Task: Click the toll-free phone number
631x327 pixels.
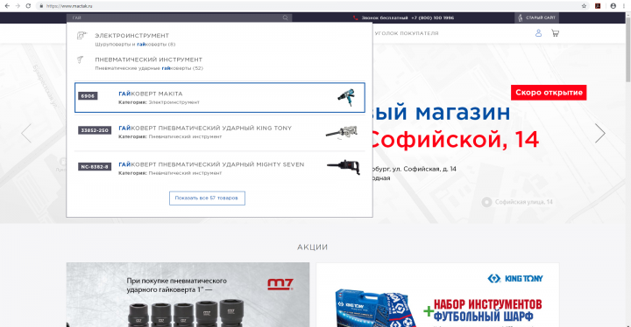Action: click(x=432, y=17)
